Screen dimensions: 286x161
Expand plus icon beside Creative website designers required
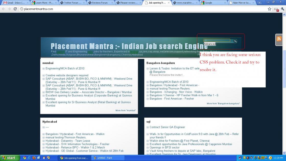click(43, 76)
